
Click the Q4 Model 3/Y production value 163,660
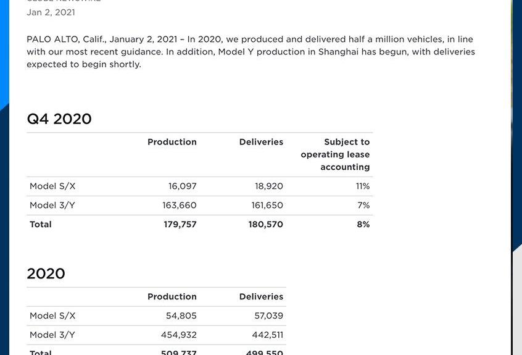tap(179, 206)
